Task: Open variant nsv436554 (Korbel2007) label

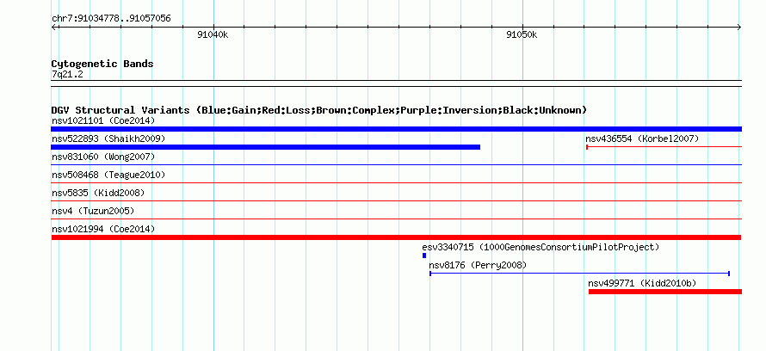Action: 642,139
